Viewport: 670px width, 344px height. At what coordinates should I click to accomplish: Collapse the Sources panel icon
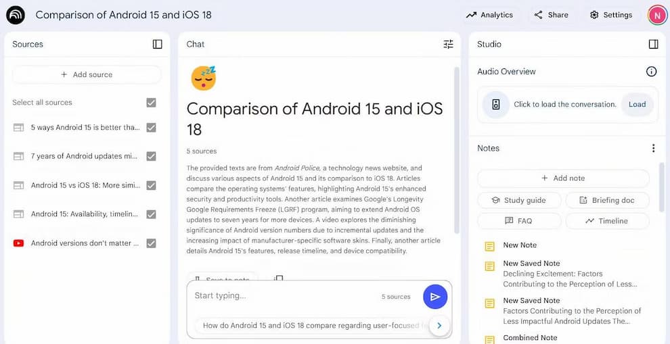point(157,44)
